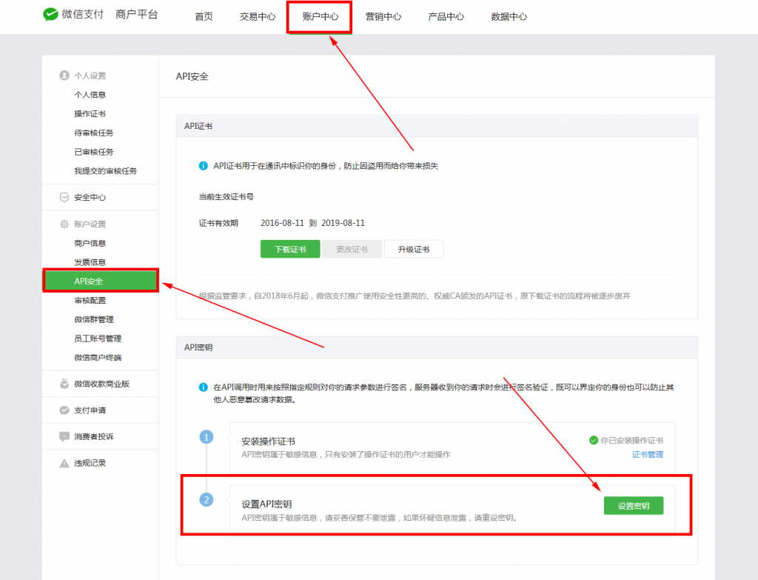Click the 个人设置 person icon

pos(64,76)
